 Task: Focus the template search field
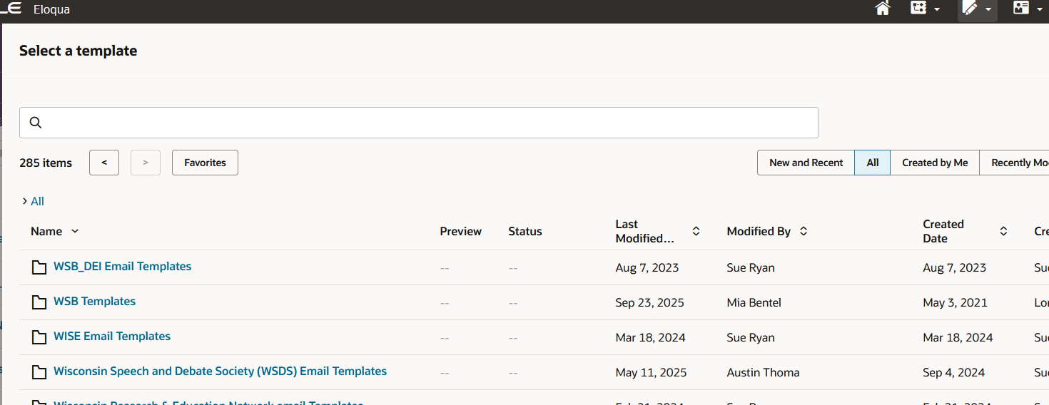(x=428, y=123)
